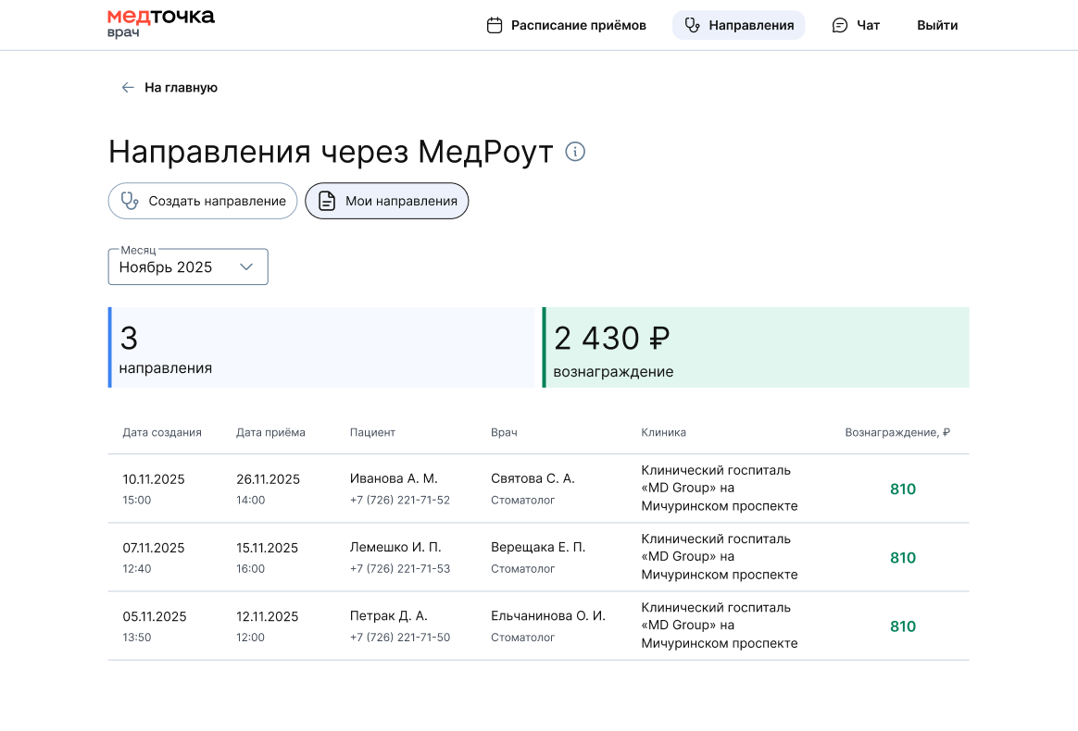Click the calendar icon beside Расписание приёмов
The height and width of the screenshot is (731, 1078).
(x=495, y=25)
